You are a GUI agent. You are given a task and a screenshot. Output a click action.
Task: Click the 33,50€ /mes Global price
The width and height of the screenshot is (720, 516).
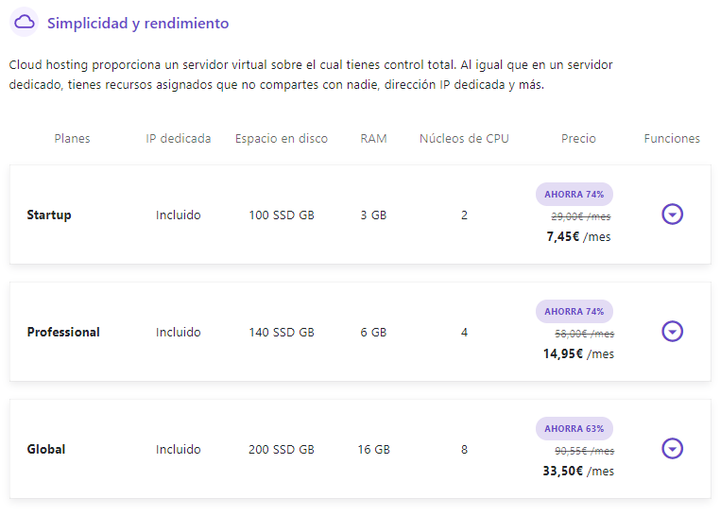[x=578, y=472]
